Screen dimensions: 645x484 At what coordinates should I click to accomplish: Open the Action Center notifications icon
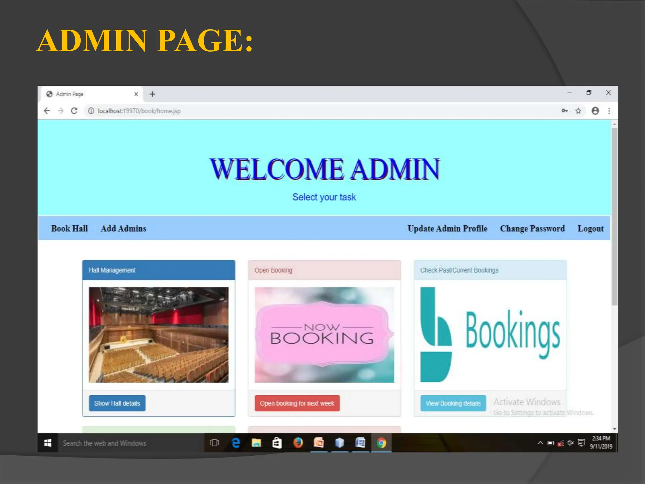coord(581,443)
